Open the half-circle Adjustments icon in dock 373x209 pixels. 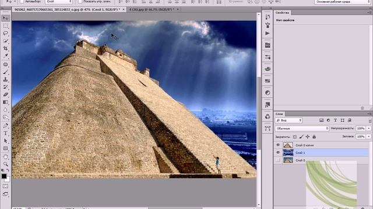[x=268, y=93]
